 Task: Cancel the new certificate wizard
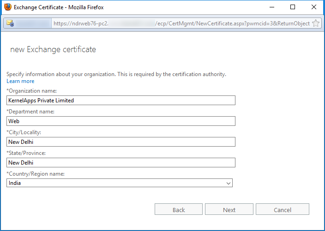pos(283,209)
